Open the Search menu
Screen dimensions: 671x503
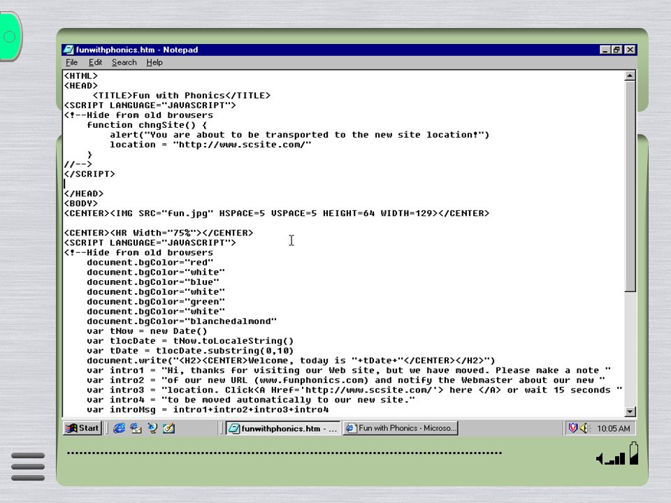pyautogui.click(x=124, y=62)
